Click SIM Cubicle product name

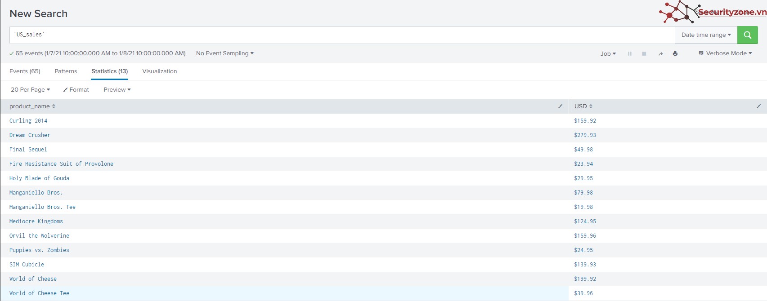[x=27, y=265]
